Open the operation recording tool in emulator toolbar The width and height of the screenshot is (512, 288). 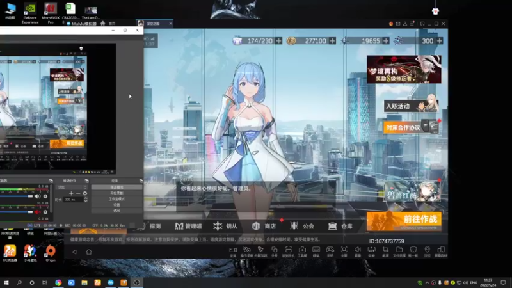tap(247, 250)
